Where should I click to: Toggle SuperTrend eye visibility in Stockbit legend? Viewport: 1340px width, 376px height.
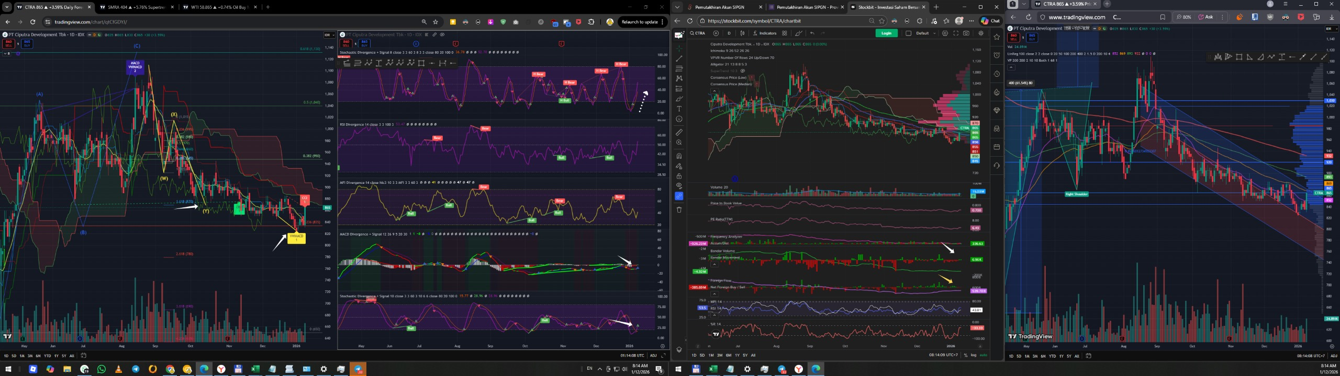tap(743, 70)
